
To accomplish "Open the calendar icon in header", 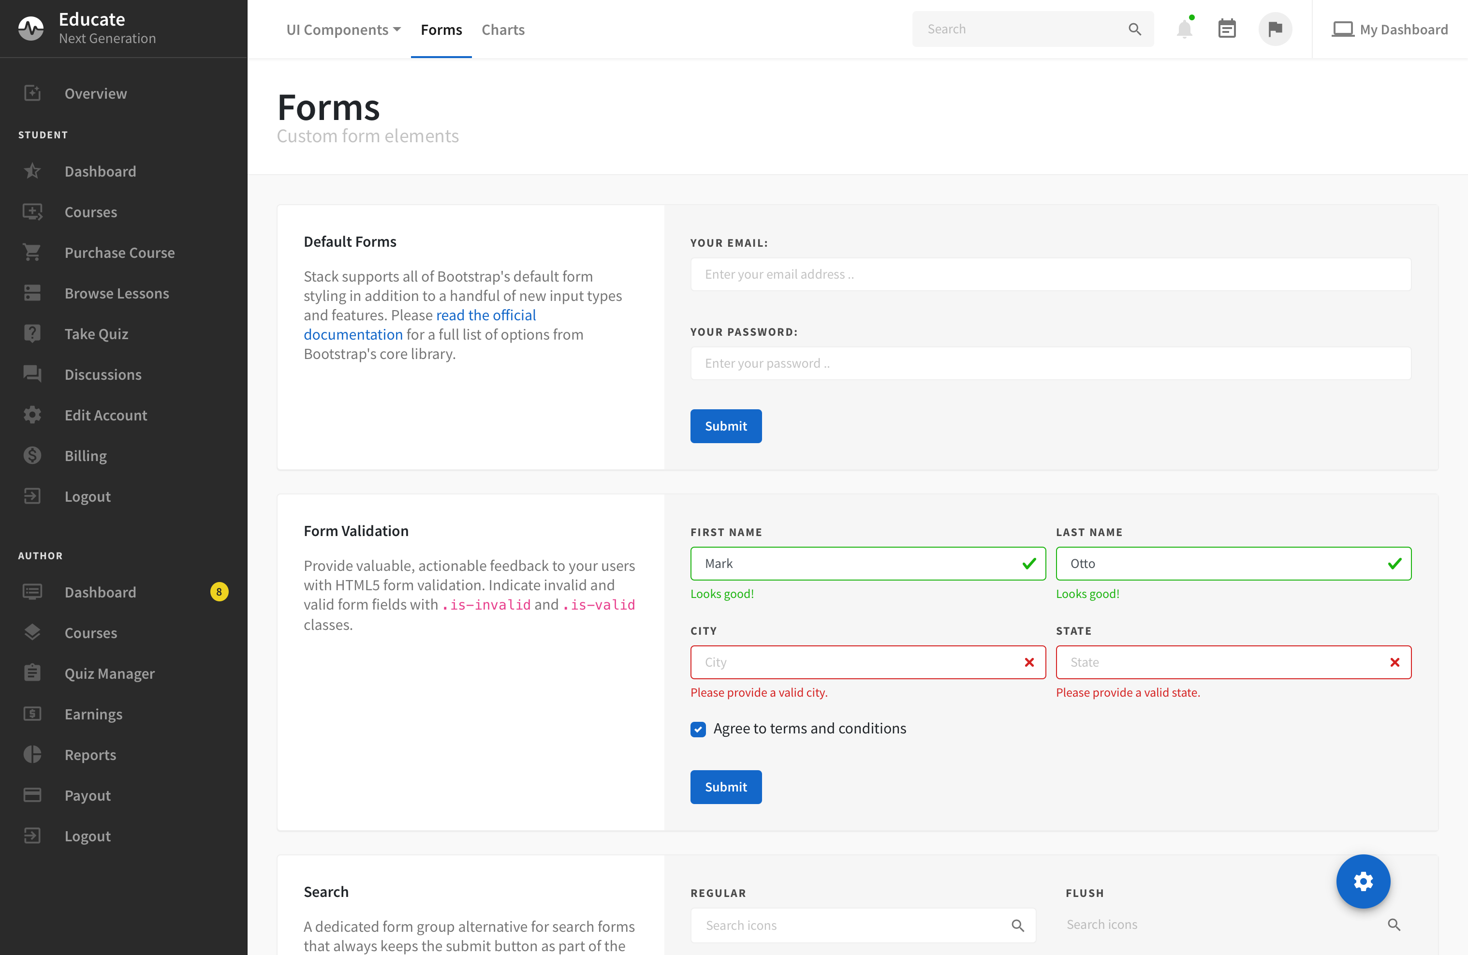I will pyautogui.click(x=1227, y=29).
